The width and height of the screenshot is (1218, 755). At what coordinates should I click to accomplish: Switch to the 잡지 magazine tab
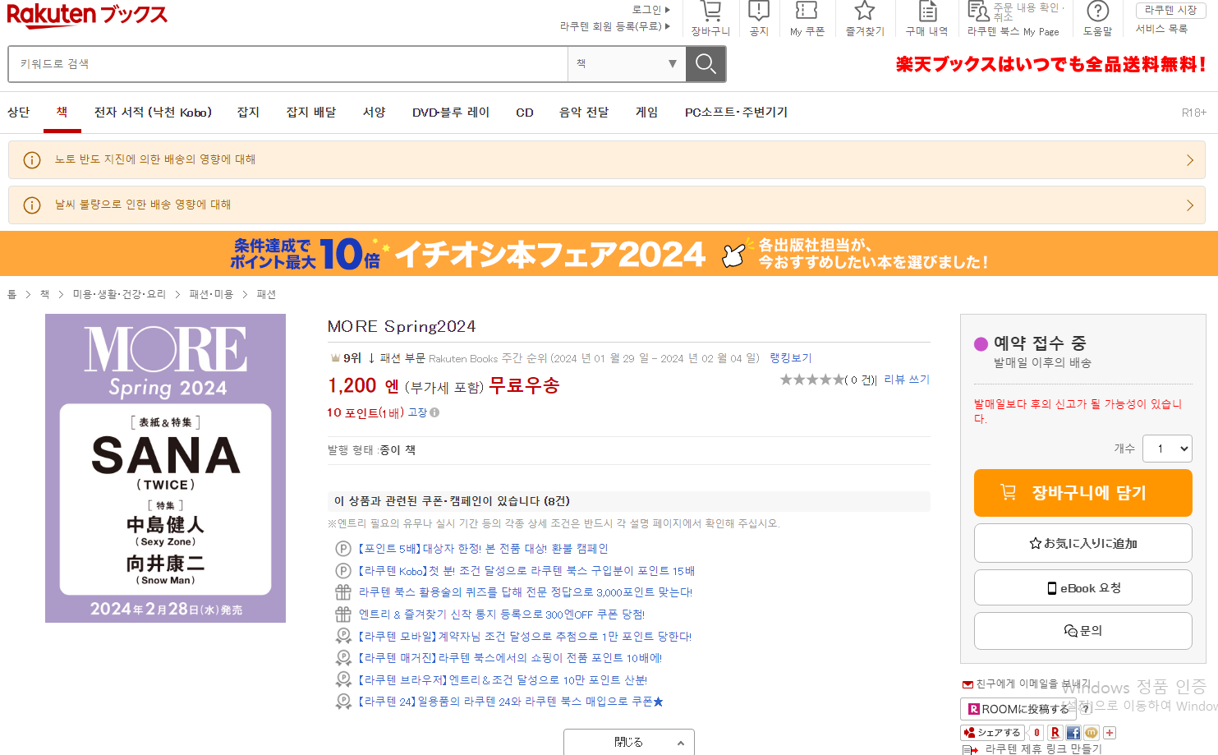248,113
